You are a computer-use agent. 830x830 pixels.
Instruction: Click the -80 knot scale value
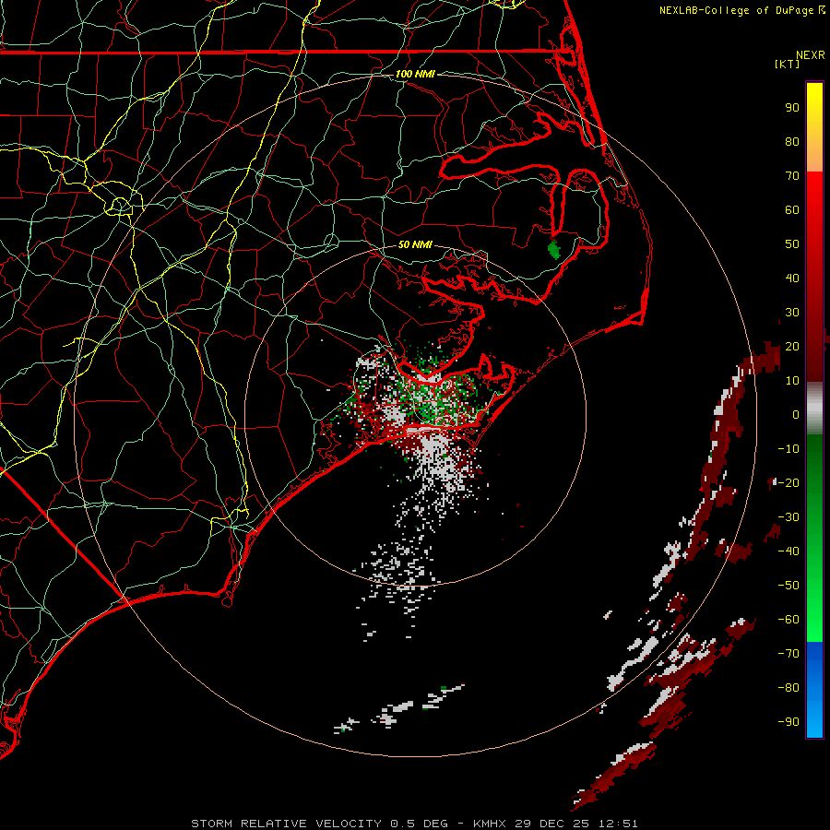click(x=788, y=688)
